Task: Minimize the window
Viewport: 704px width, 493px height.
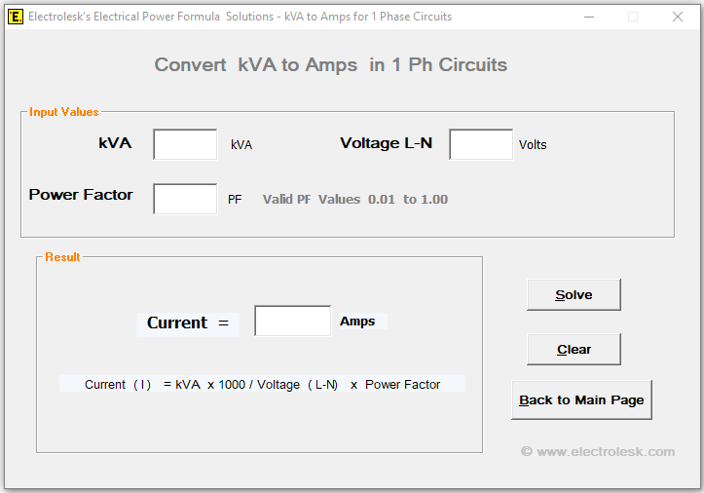Action: pyautogui.click(x=588, y=17)
